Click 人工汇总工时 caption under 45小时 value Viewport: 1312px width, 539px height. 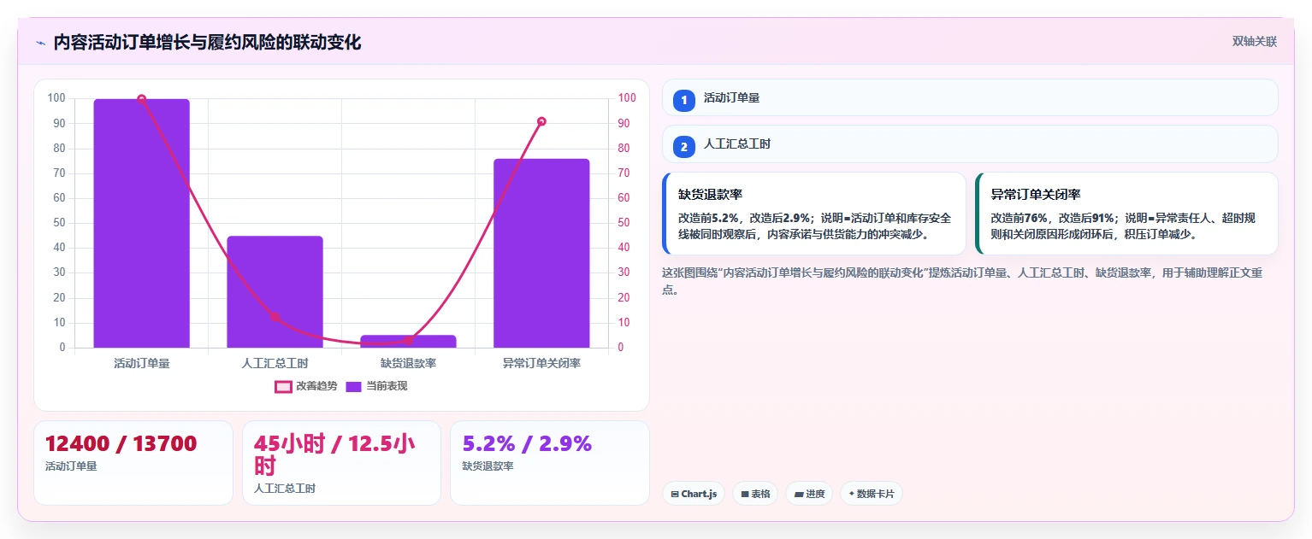285,489
